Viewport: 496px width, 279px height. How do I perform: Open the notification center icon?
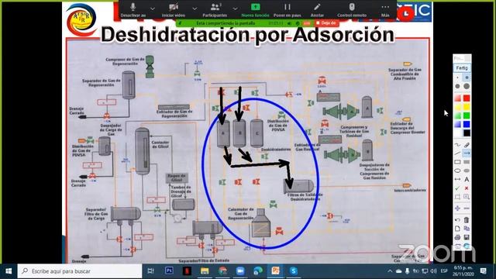pyautogui.click(x=483, y=271)
